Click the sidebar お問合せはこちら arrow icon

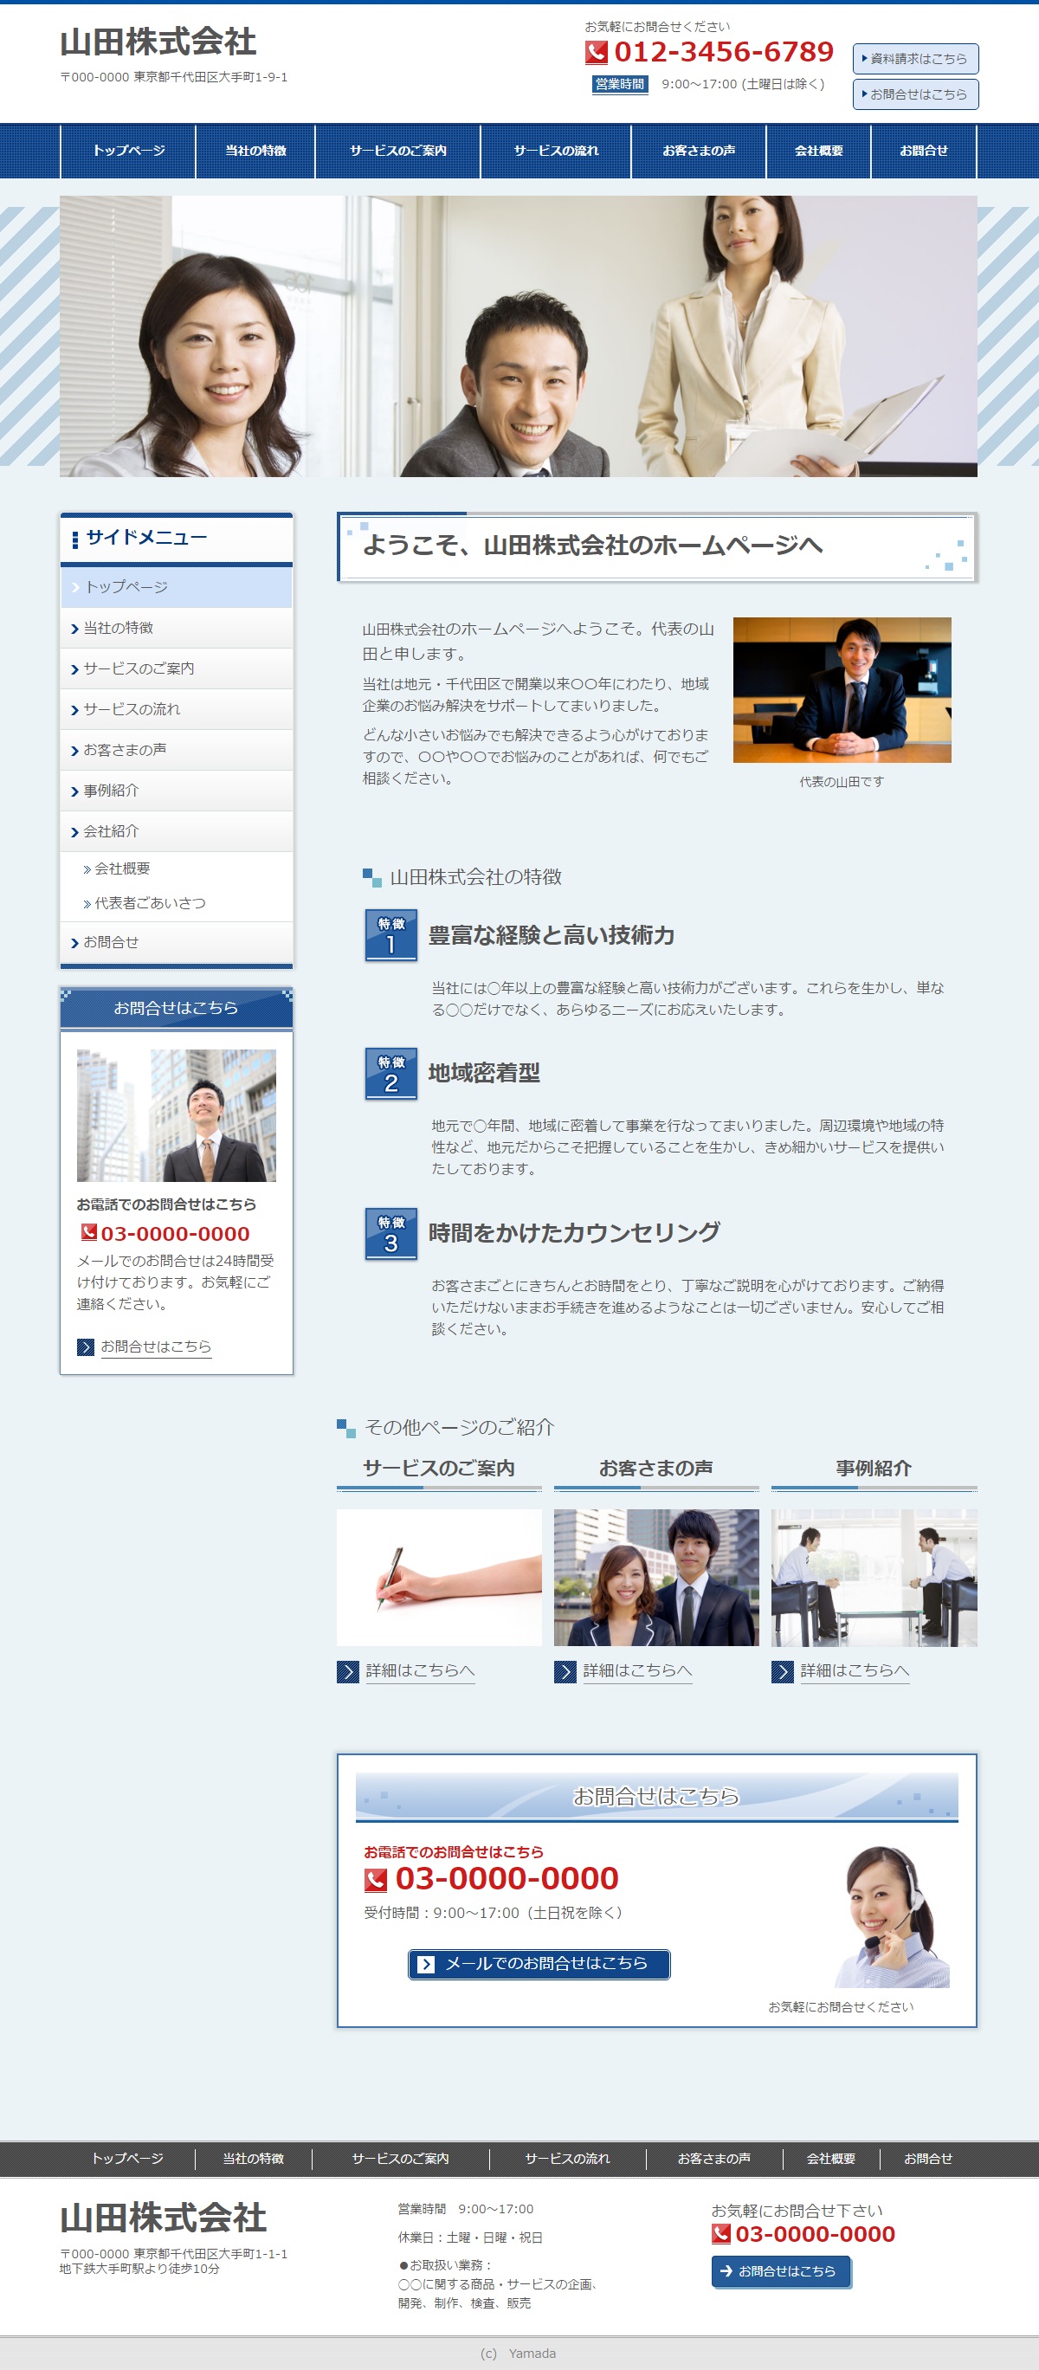tap(86, 1347)
